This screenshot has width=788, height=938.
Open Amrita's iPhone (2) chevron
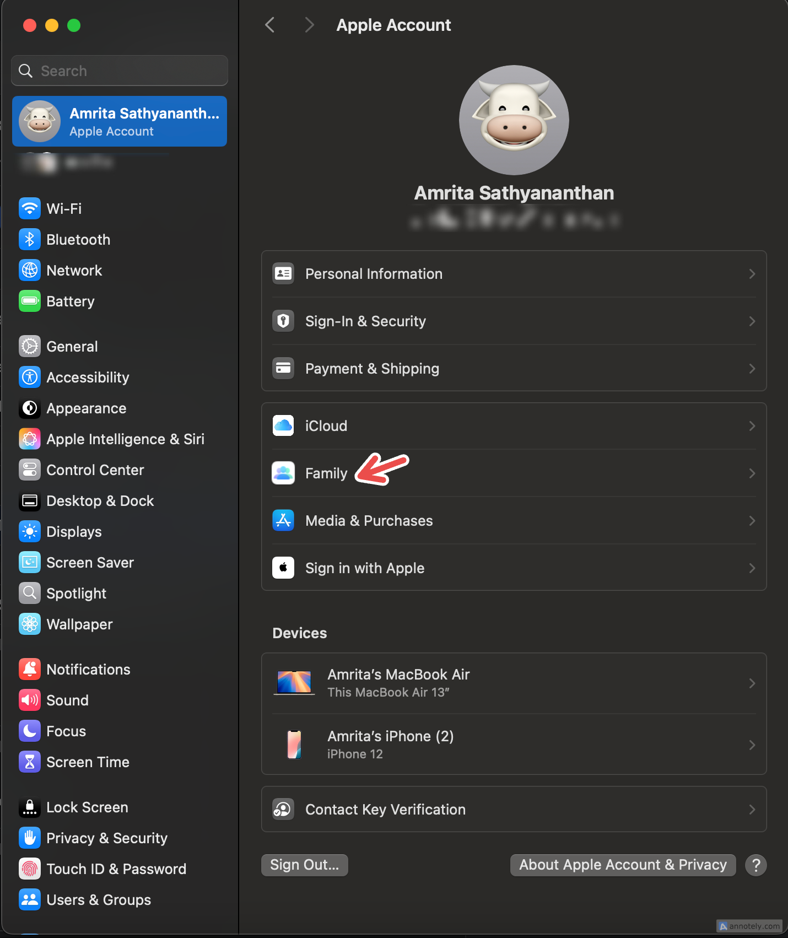(752, 745)
